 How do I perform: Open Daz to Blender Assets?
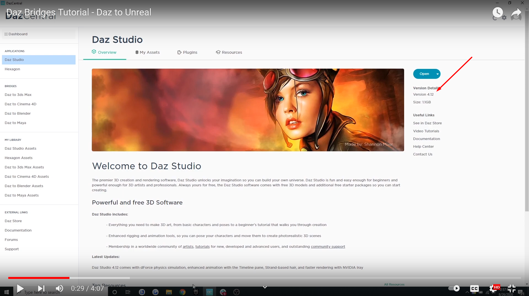tap(24, 186)
